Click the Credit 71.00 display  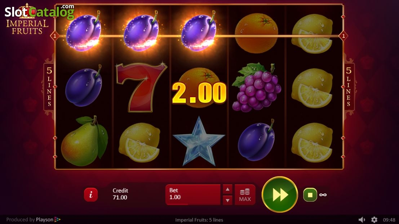(120, 194)
